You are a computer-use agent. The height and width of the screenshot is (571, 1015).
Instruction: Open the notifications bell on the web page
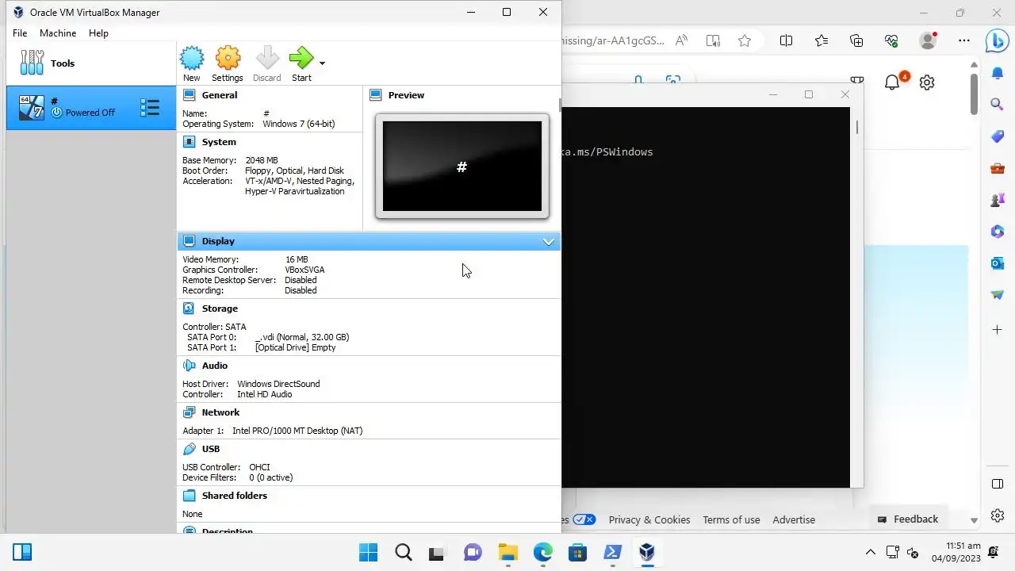click(892, 82)
